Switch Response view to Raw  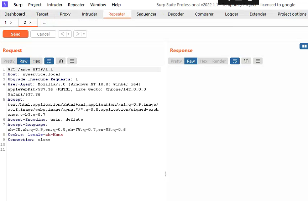tap(191, 61)
